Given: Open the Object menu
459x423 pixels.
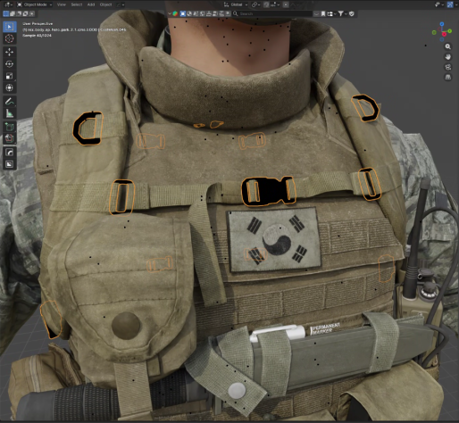Looking at the screenshot, I should [105, 4].
